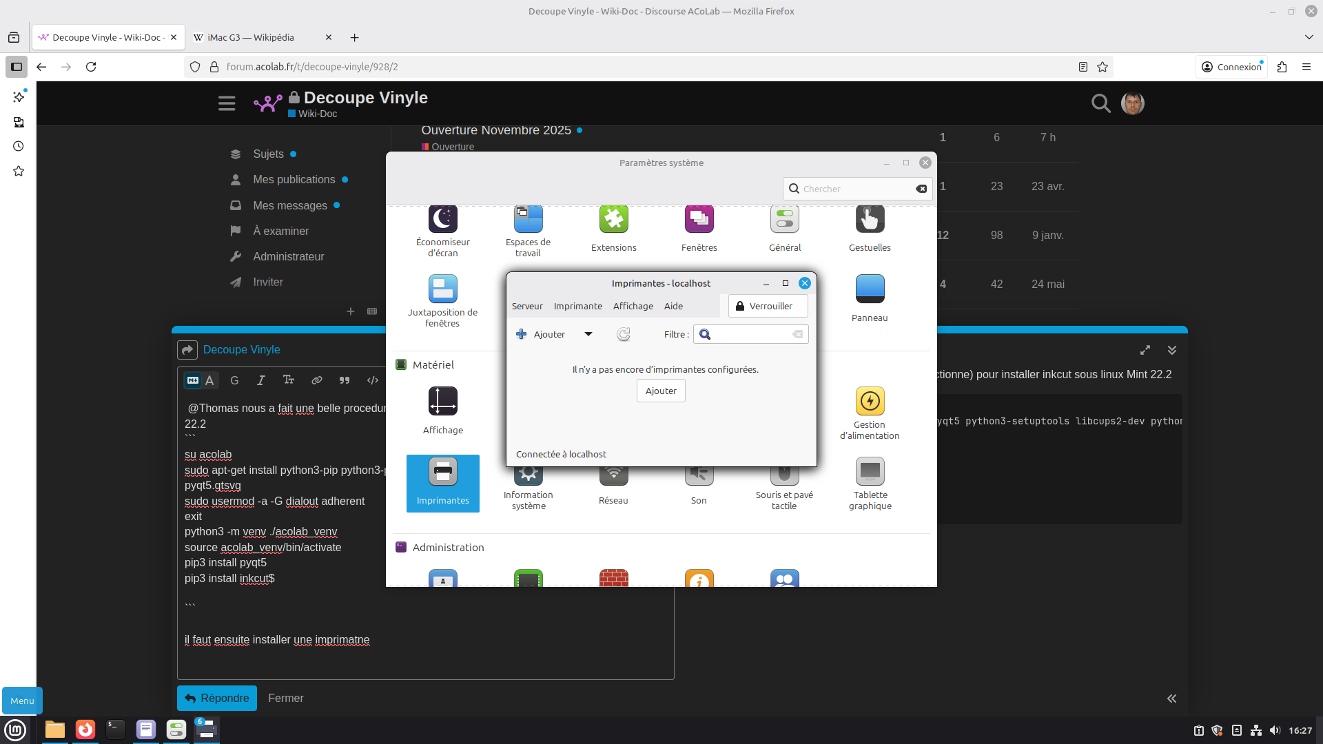Open the Juxtaposition de fenêtres icon
The image size is (1323, 744).
pyautogui.click(x=442, y=290)
